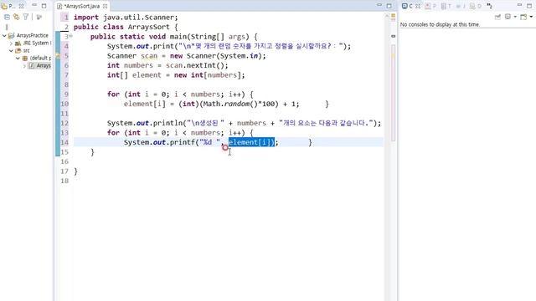Toggle code folding on line 3
Viewport: 536px width, 301px height.
coord(70,36)
